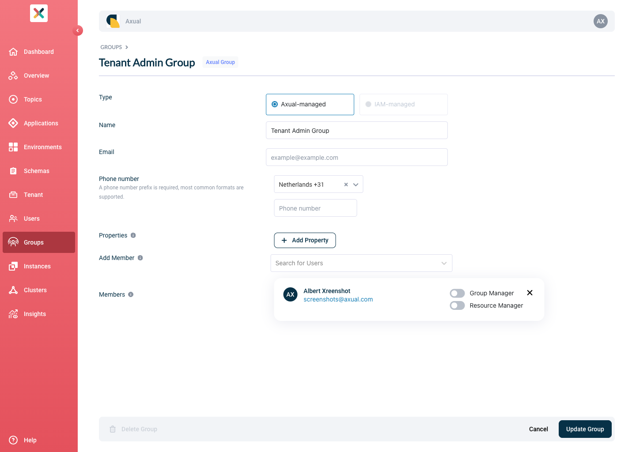Go to the Clusters page
This screenshot has height=452, width=636.
tap(39, 290)
